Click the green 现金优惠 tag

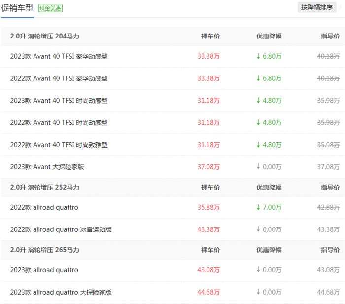coord(51,8)
